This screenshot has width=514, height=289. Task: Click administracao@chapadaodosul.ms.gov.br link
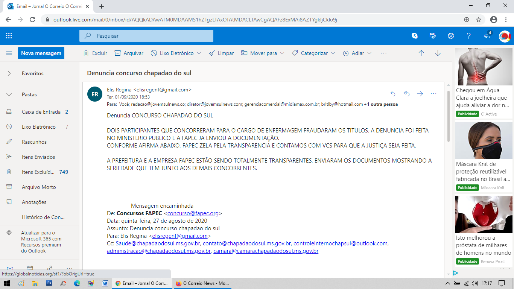point(158,251)
